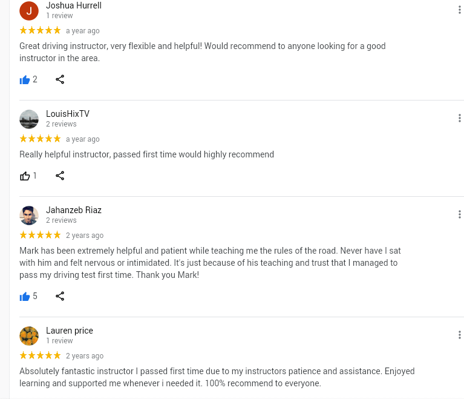Click Joshua Hurrell's profile avatar
This screenshot has width=464, height=399.
(x=29, y=10)
